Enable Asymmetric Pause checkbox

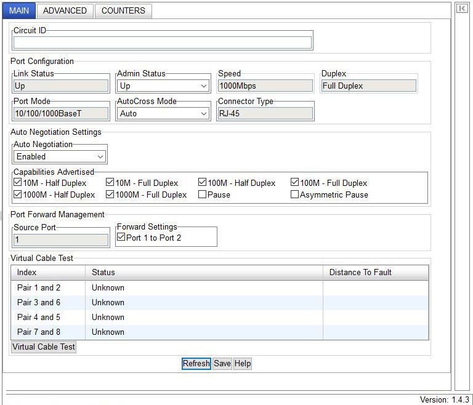point(295,194)
